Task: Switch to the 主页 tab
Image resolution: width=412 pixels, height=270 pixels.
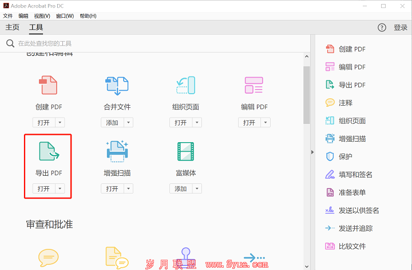Action: coord(13,27)
